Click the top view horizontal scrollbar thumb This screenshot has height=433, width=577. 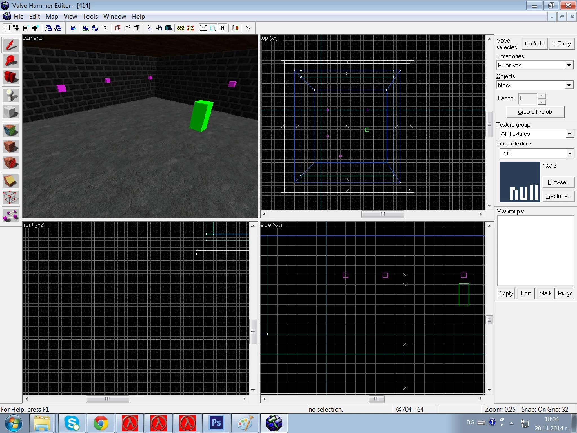383,214
